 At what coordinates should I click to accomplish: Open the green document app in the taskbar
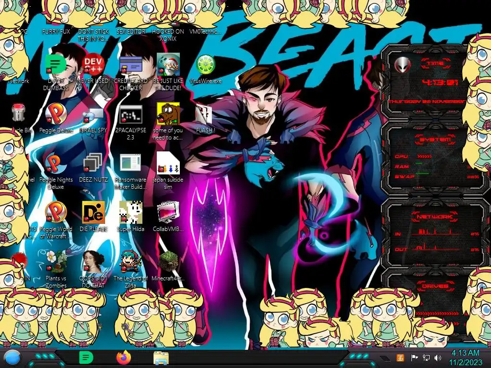point(86,357)
